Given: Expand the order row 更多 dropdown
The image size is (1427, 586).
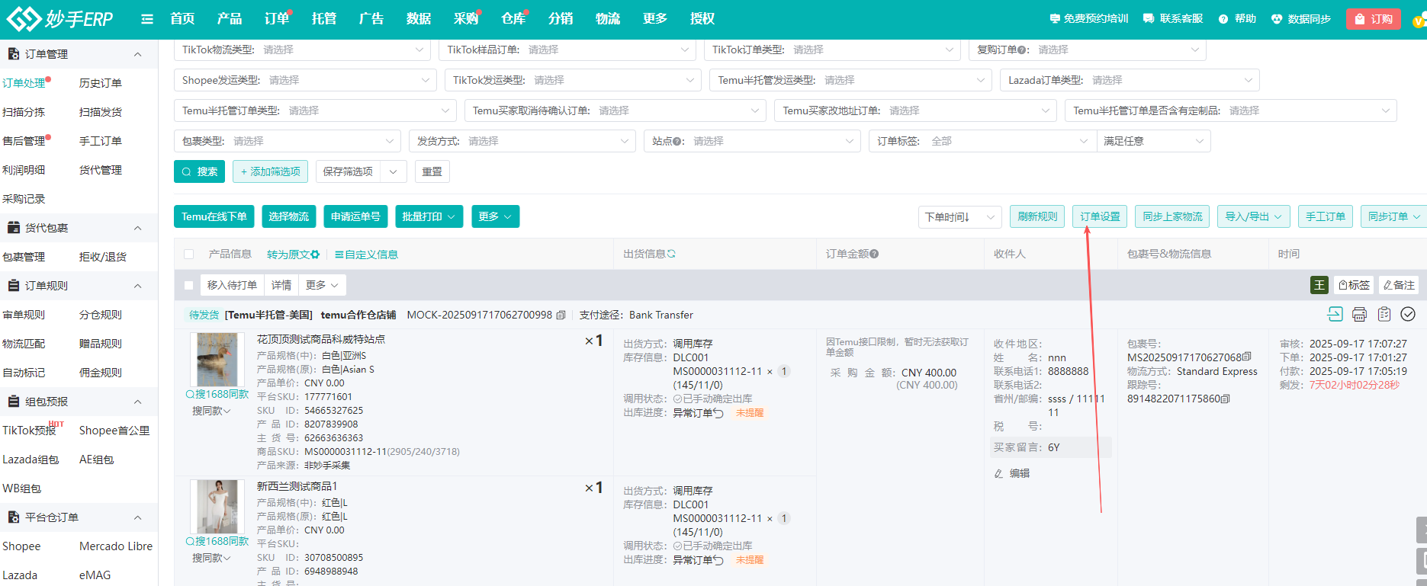Looking at the screenshot, I should coord(322,285).
